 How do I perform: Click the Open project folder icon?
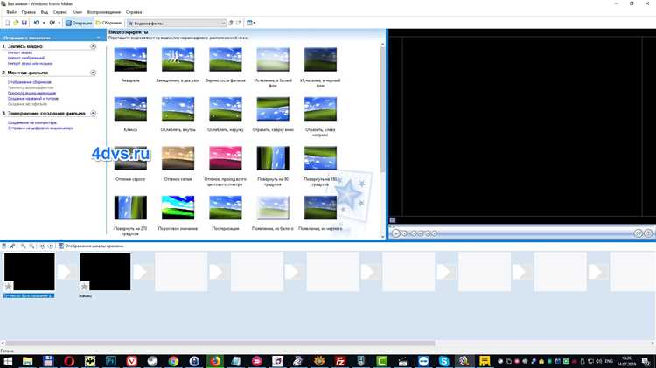[x=16, y=23]
